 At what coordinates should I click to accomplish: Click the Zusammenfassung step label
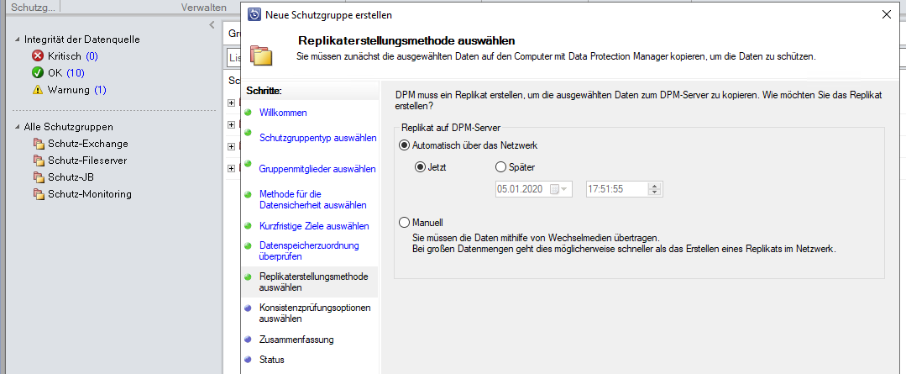coord(296,340)
